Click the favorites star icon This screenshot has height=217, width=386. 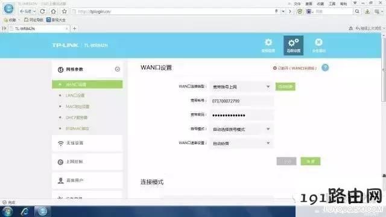pyautogui.click(x=65, y=11)
